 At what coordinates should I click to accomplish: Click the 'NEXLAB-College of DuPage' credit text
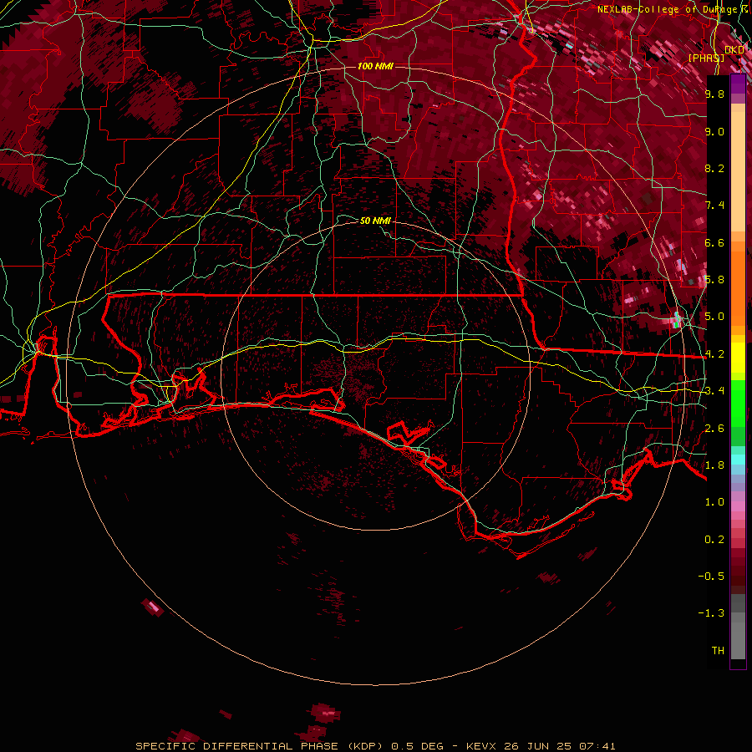(x=668, y=9)
